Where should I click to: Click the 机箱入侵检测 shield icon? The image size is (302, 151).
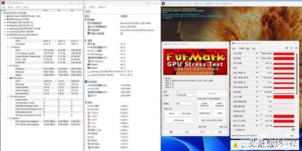pyautogui.click(x=89, y=34)
